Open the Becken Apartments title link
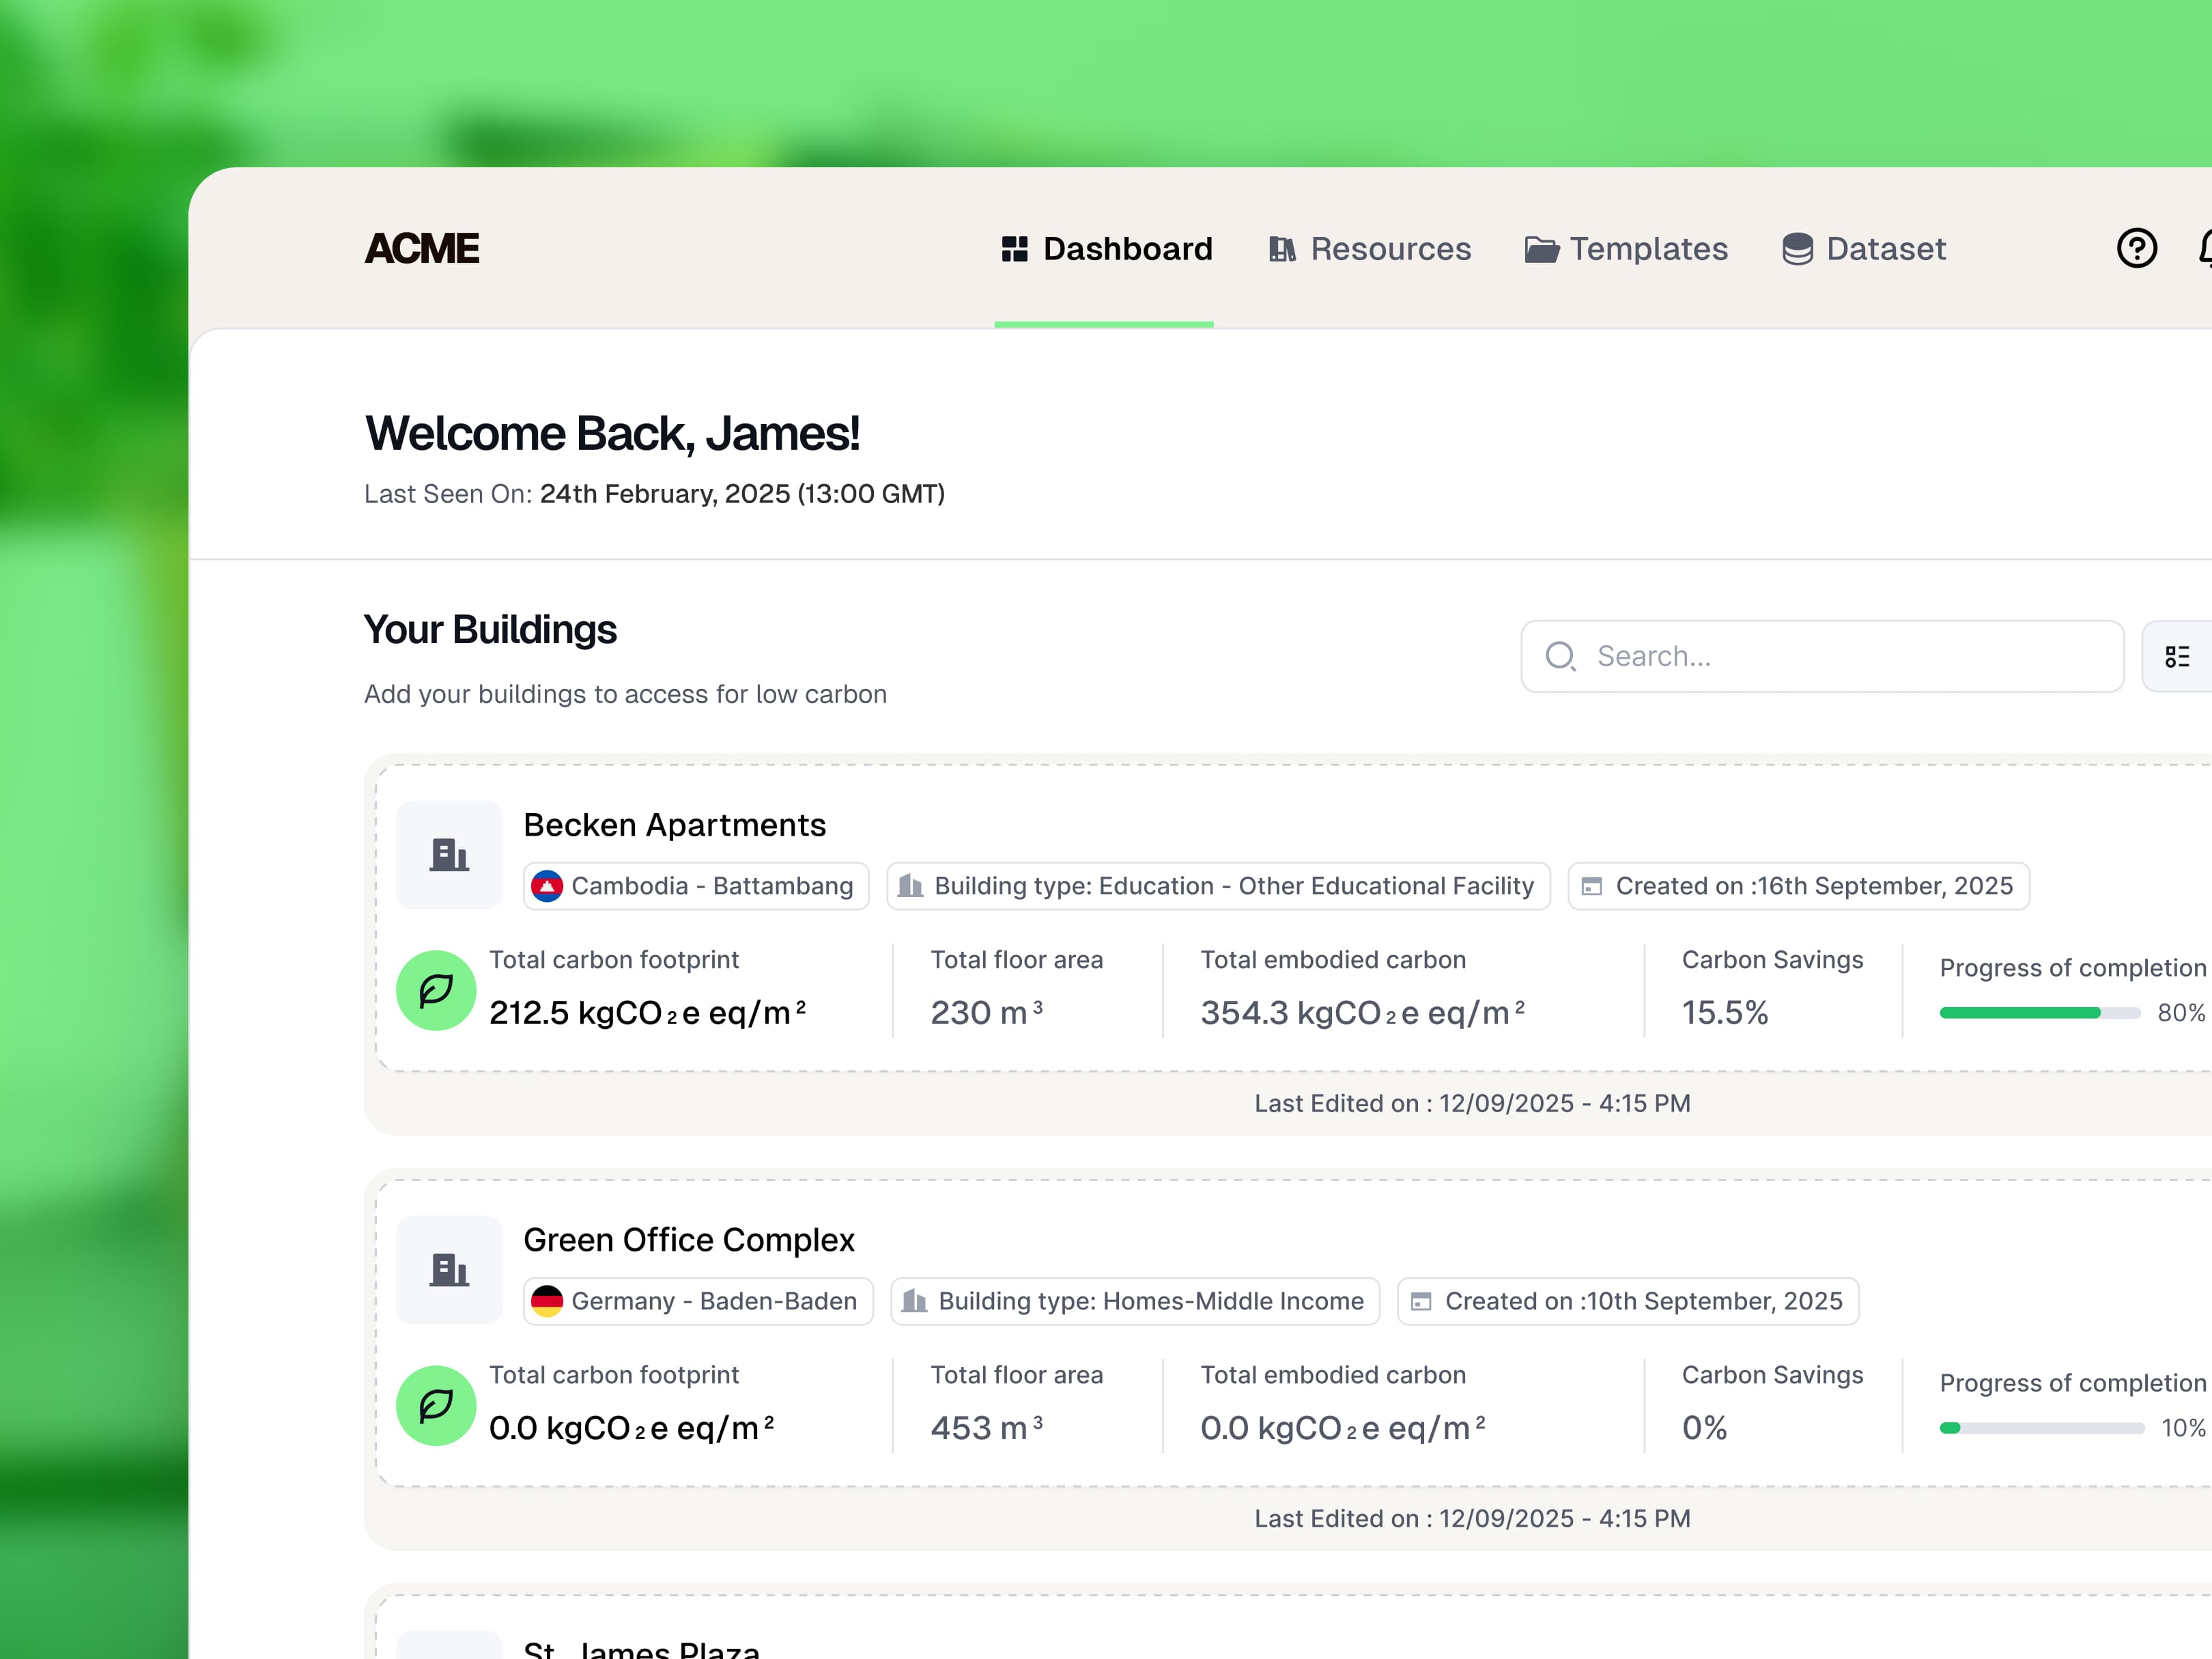Screen dimensions: 2212x1659 [674, 825]
